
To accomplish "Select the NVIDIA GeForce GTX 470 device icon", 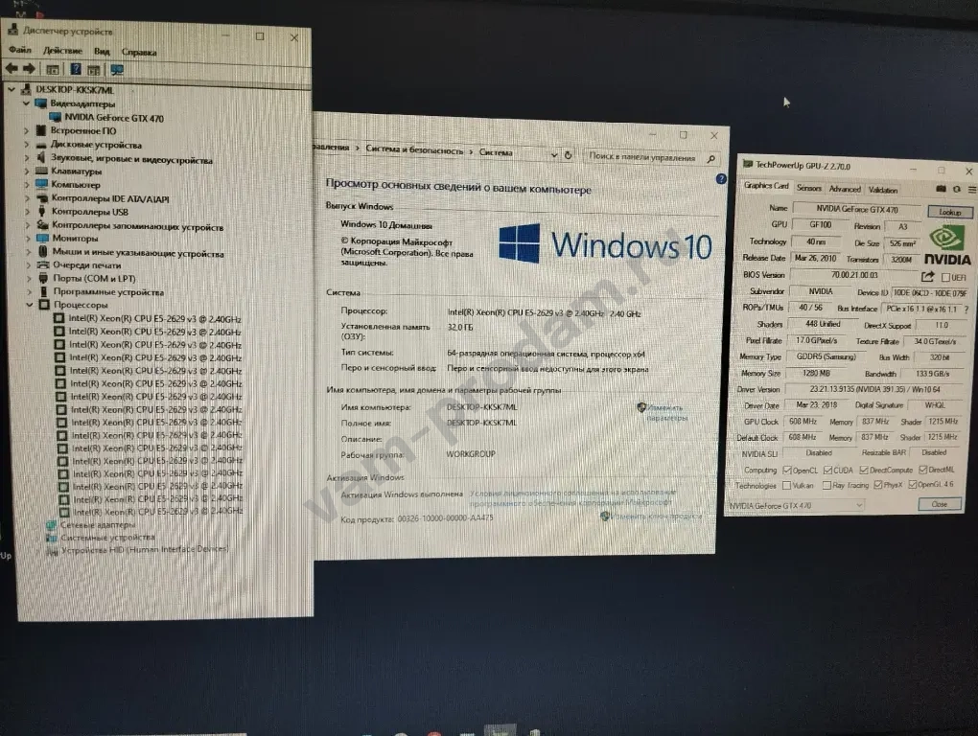I will point(56,117).
